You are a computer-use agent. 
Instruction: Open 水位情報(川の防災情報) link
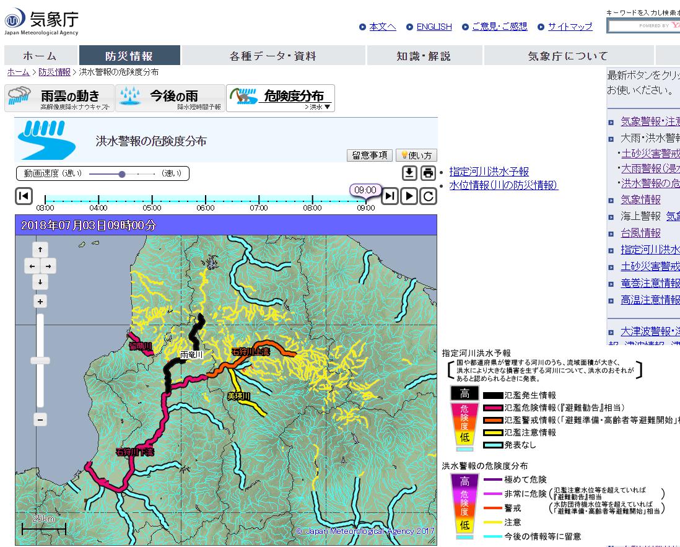(503, 185)
